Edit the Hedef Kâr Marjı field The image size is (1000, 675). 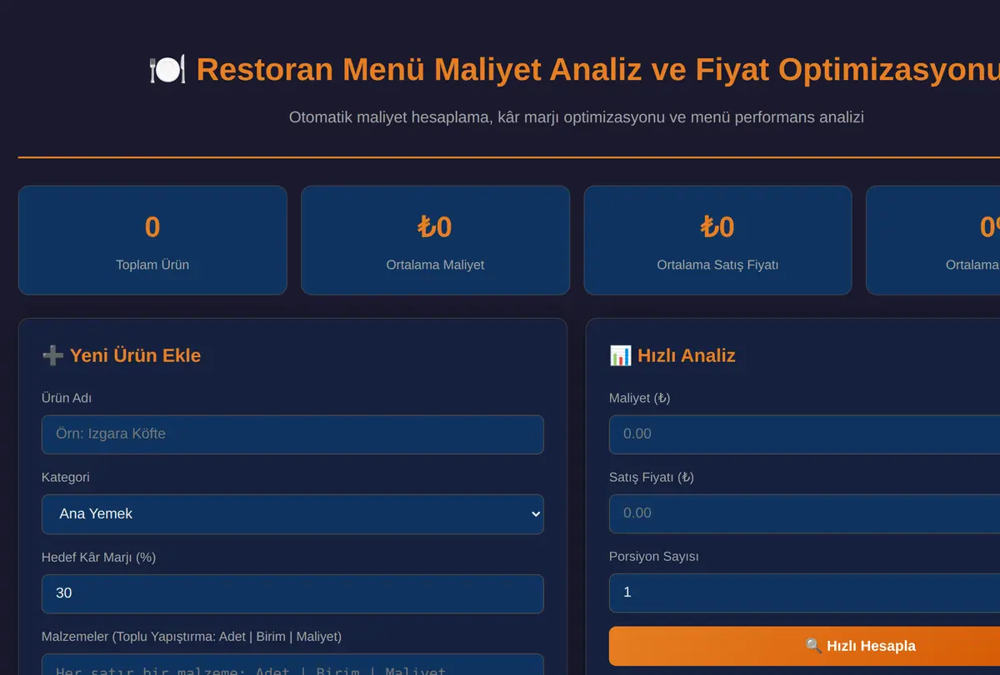(x=292, y=593)
